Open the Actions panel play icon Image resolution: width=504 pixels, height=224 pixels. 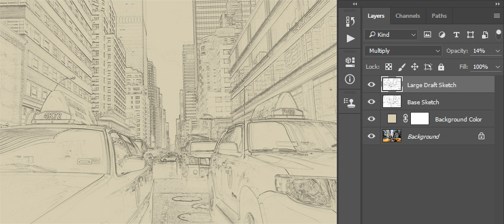tap(350, 39)
